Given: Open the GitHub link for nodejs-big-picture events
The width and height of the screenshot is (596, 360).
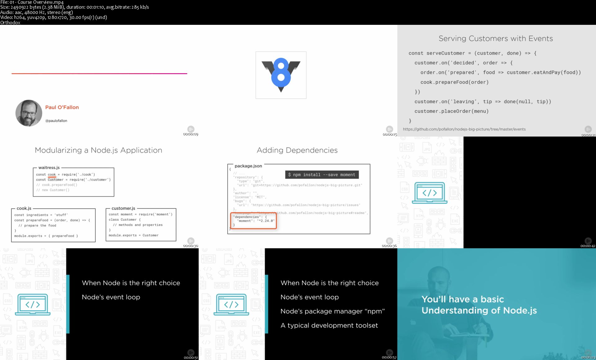Looking at the screenshot, I should [x=463, y=128].
